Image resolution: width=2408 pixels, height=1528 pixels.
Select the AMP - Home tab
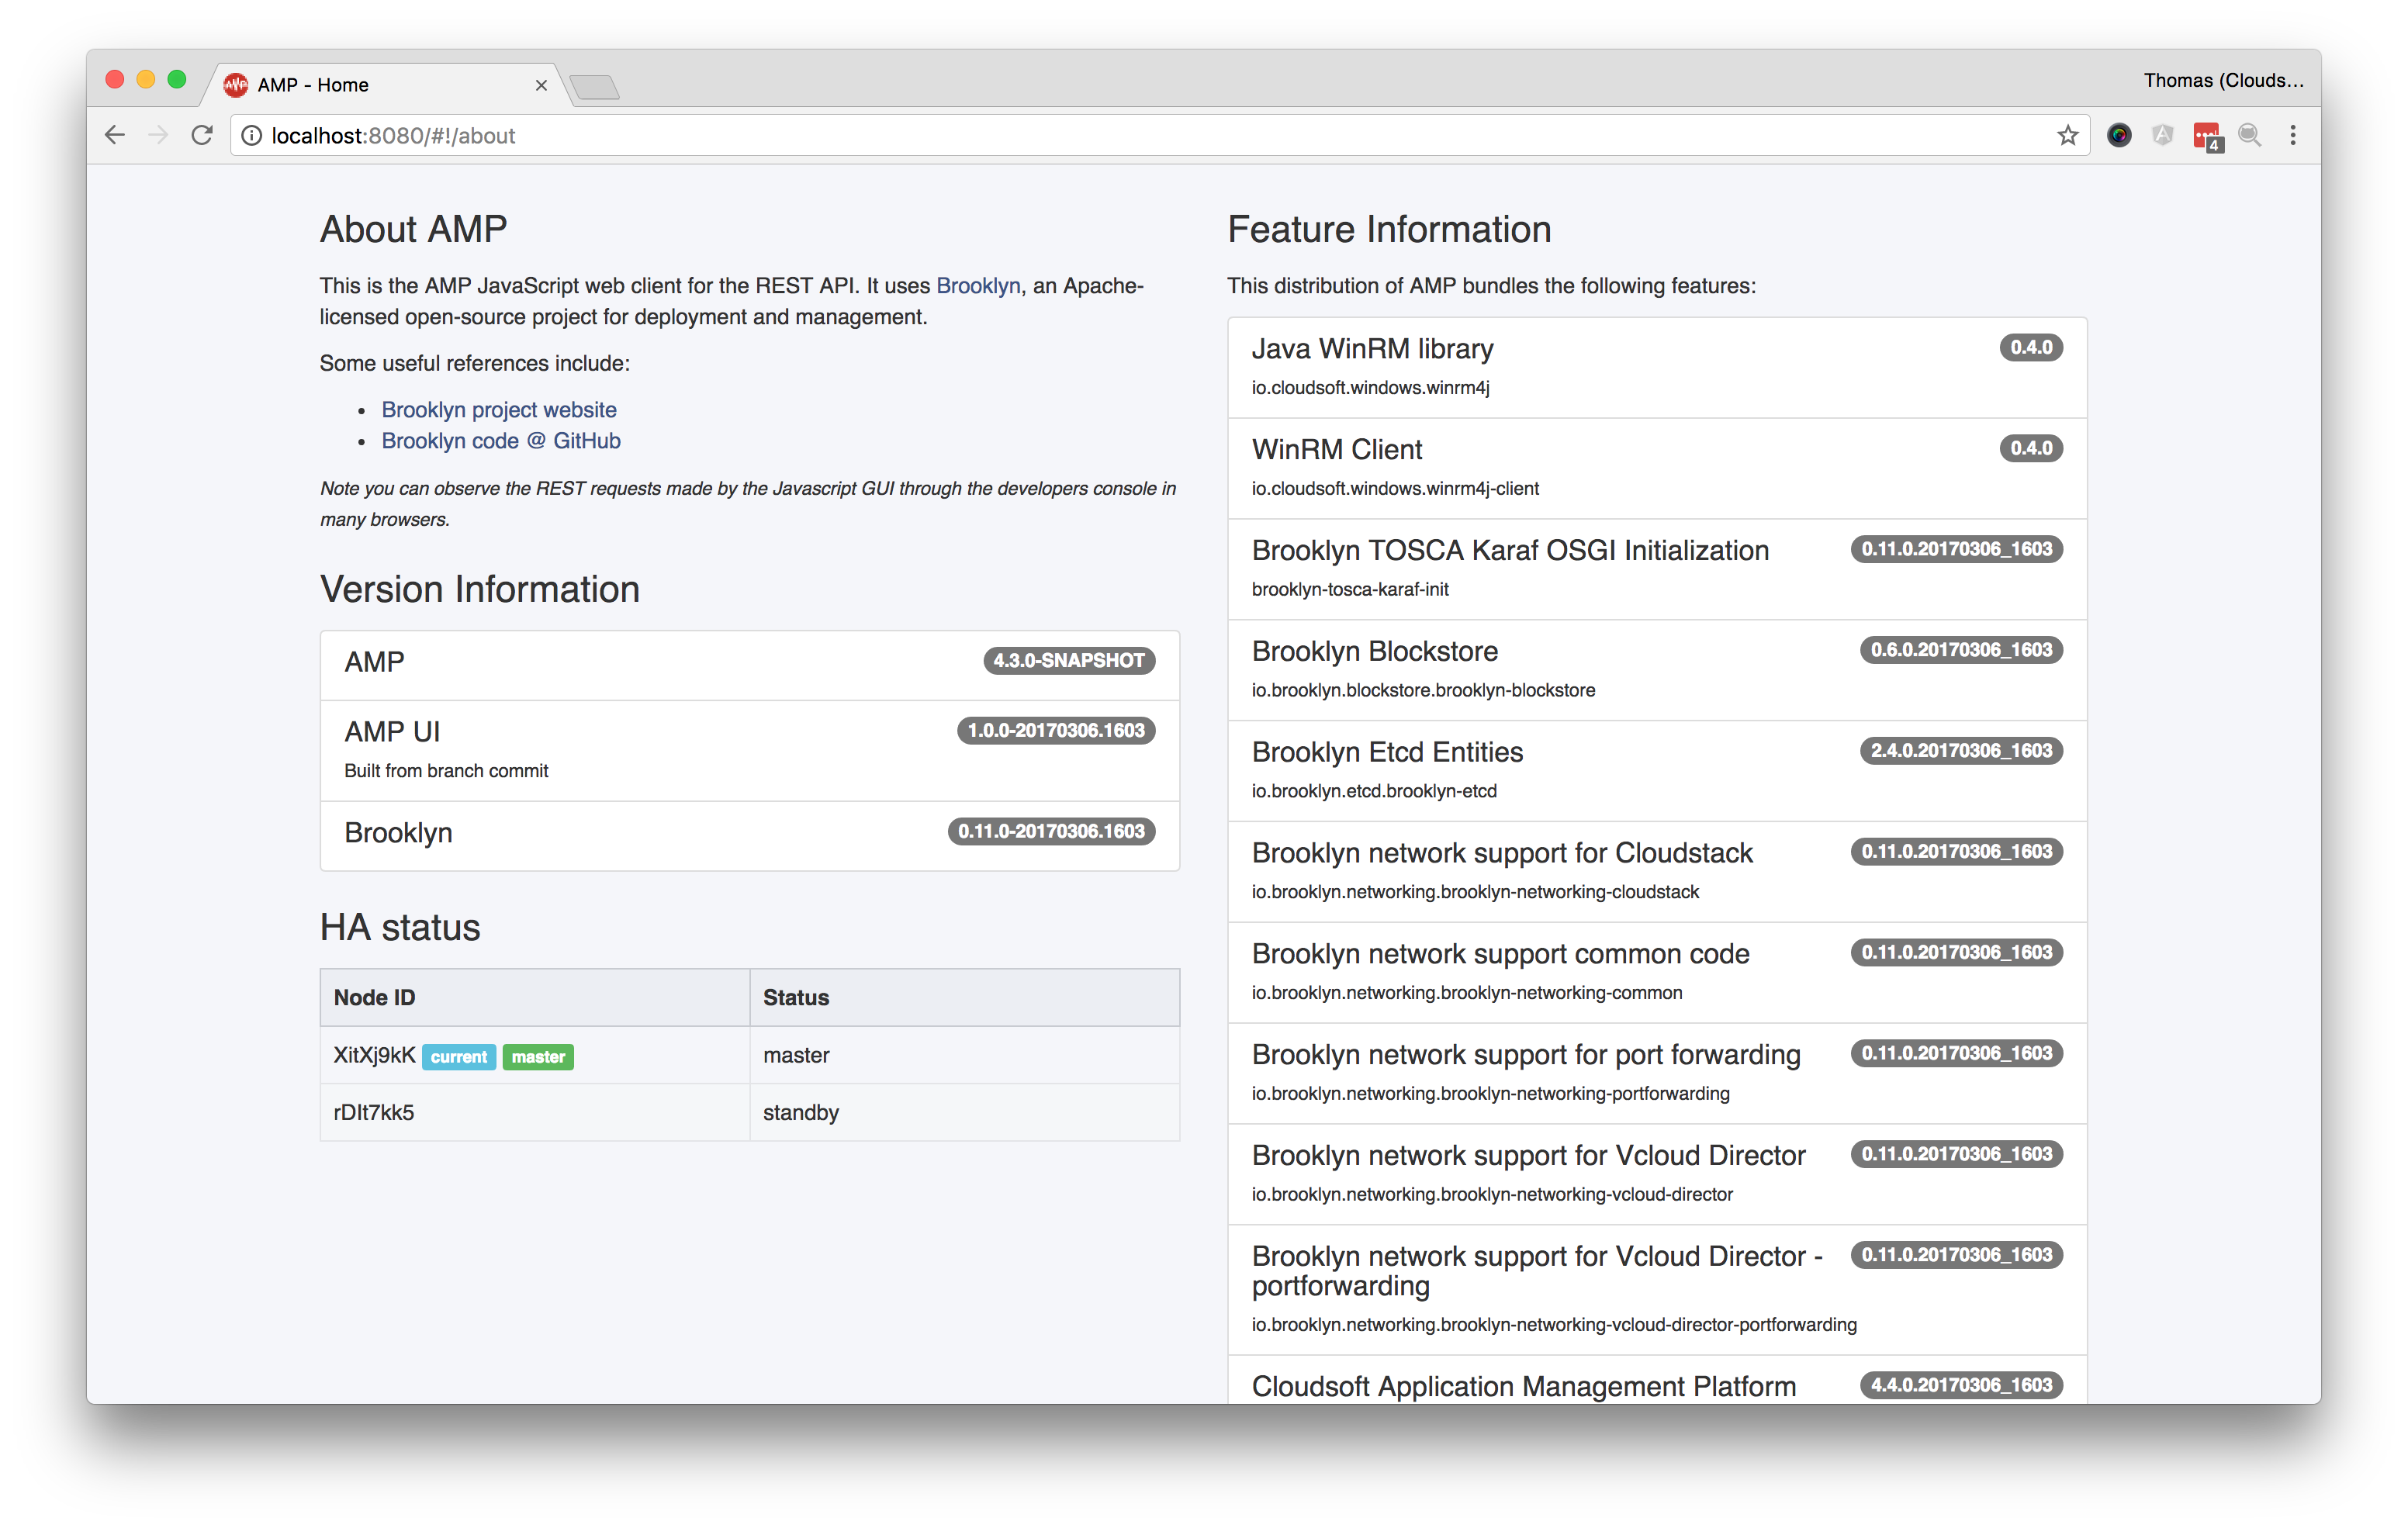385,85
